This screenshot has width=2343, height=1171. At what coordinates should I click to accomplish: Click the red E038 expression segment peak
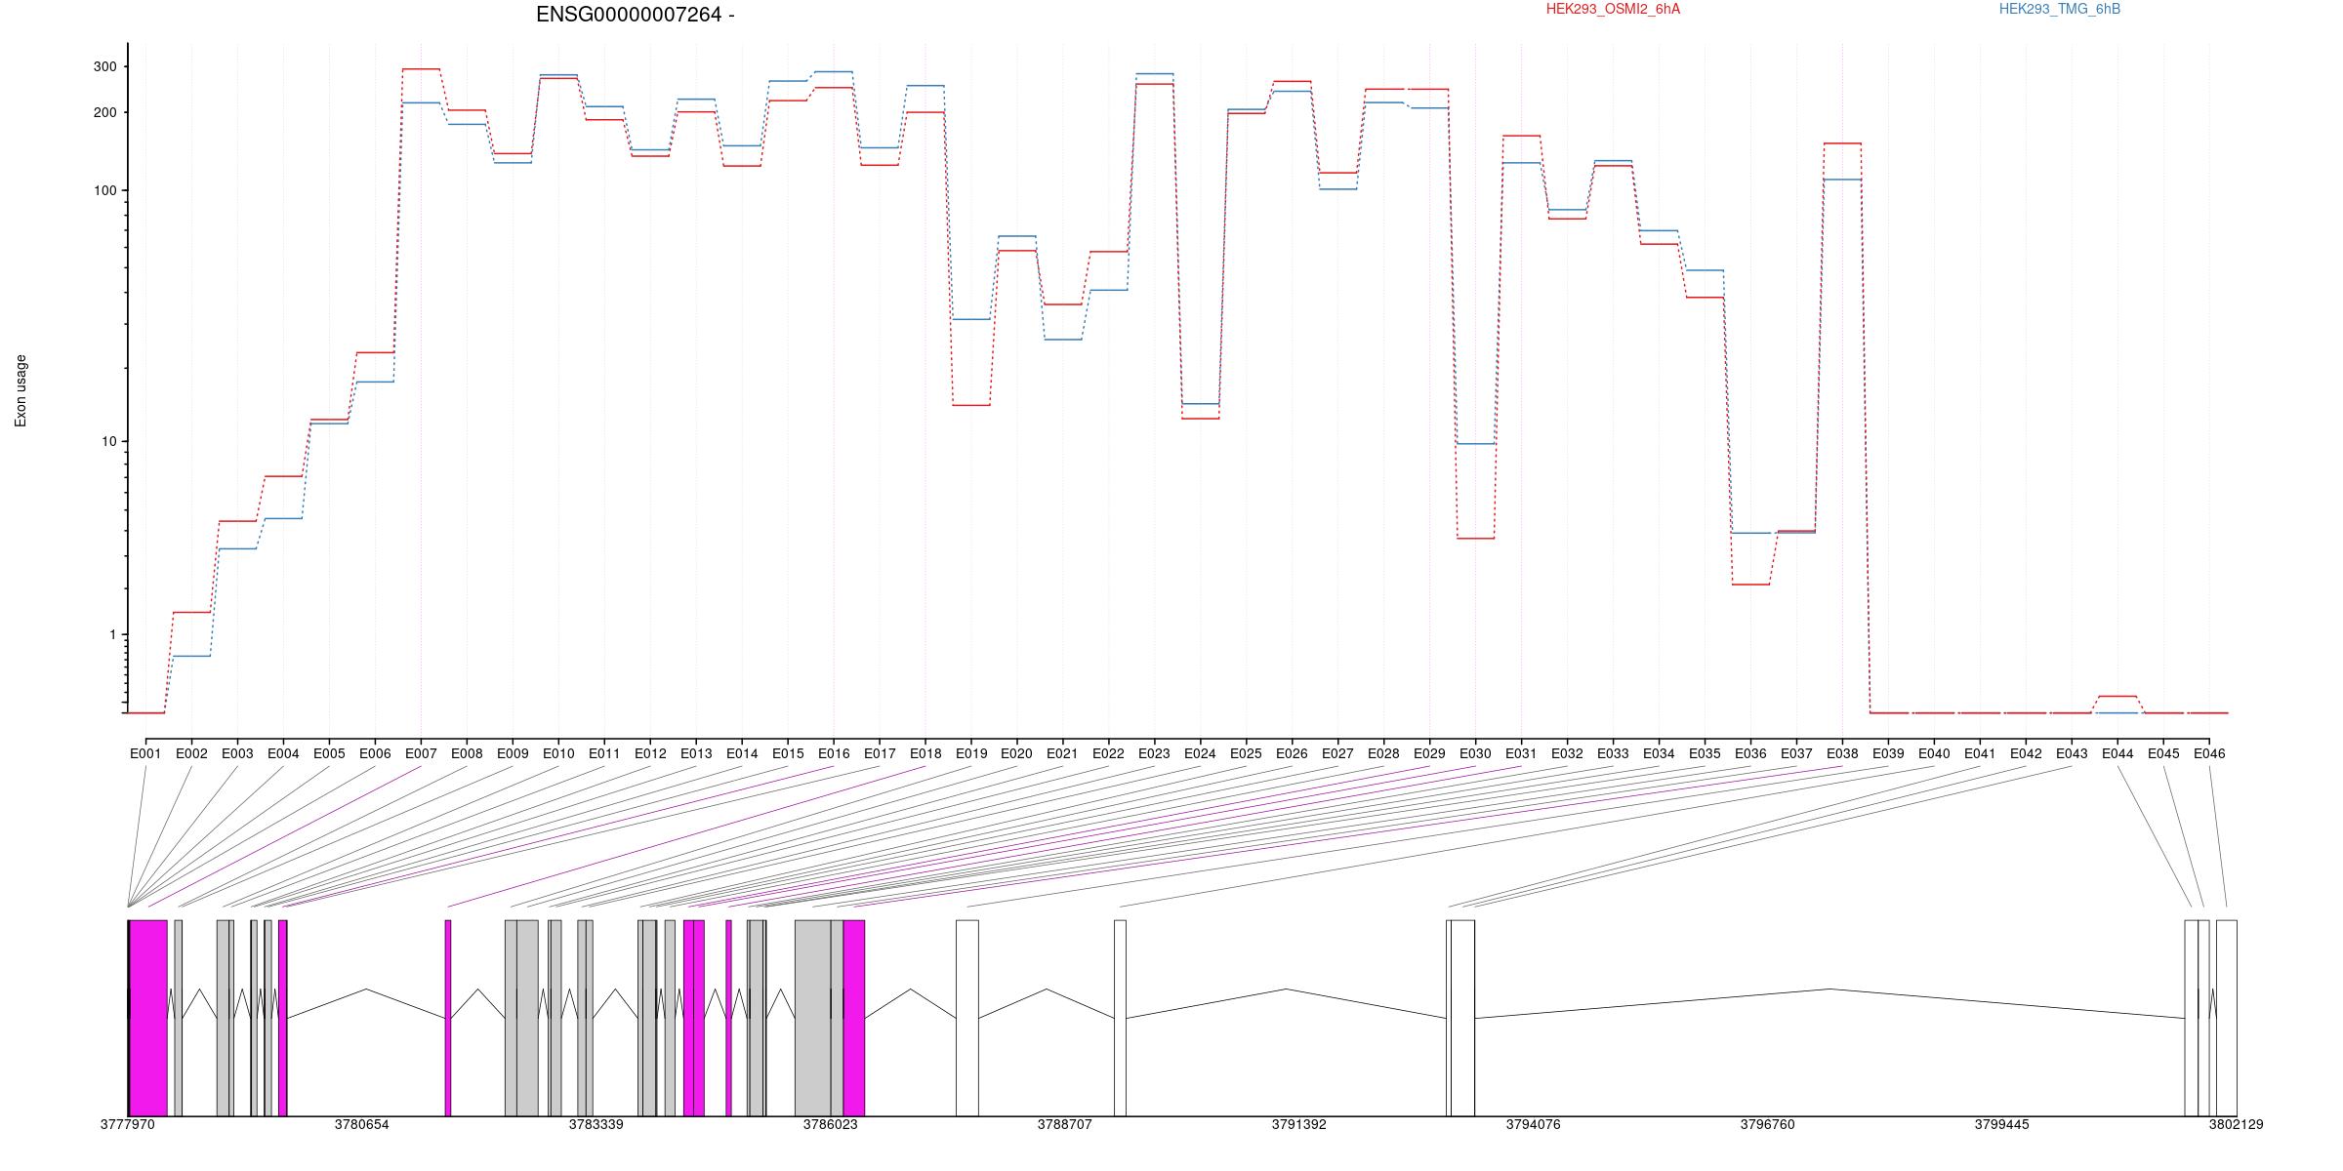point(1842,143)
